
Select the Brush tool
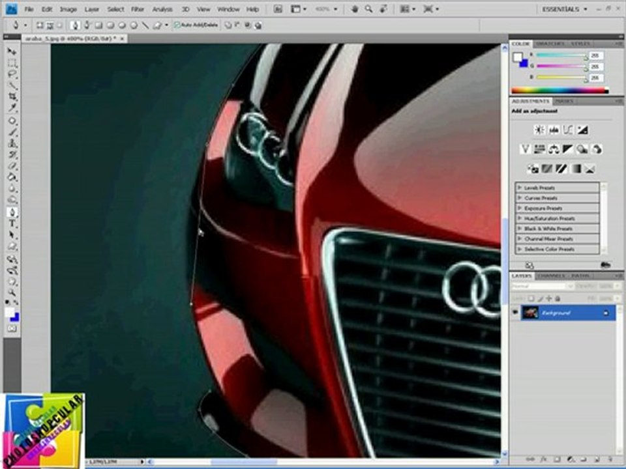click(x=12, y=132)
